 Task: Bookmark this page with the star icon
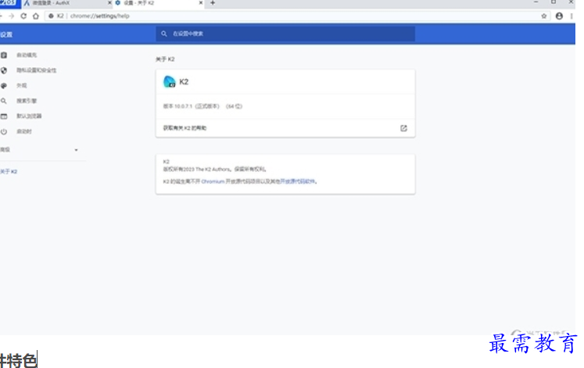544,16
